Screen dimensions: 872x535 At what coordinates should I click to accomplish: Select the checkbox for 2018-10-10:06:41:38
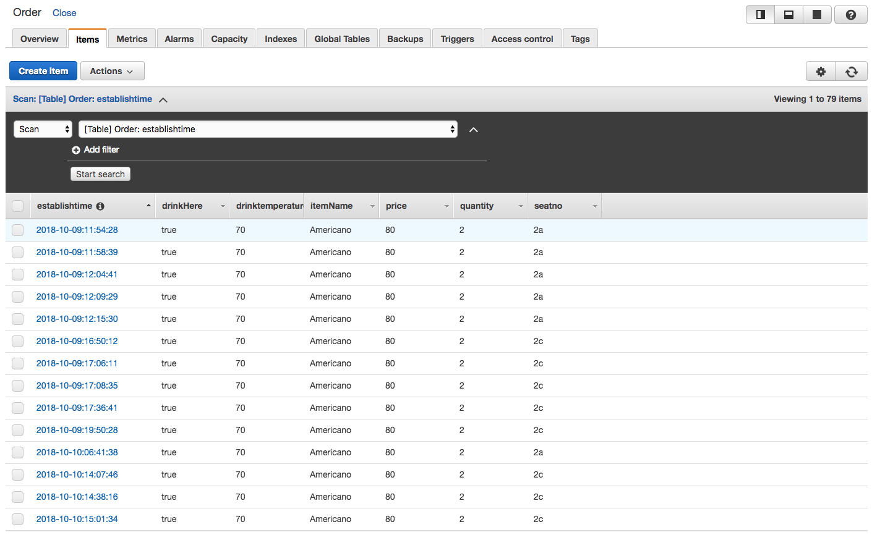pyautogui.click(x=18, y=452)
